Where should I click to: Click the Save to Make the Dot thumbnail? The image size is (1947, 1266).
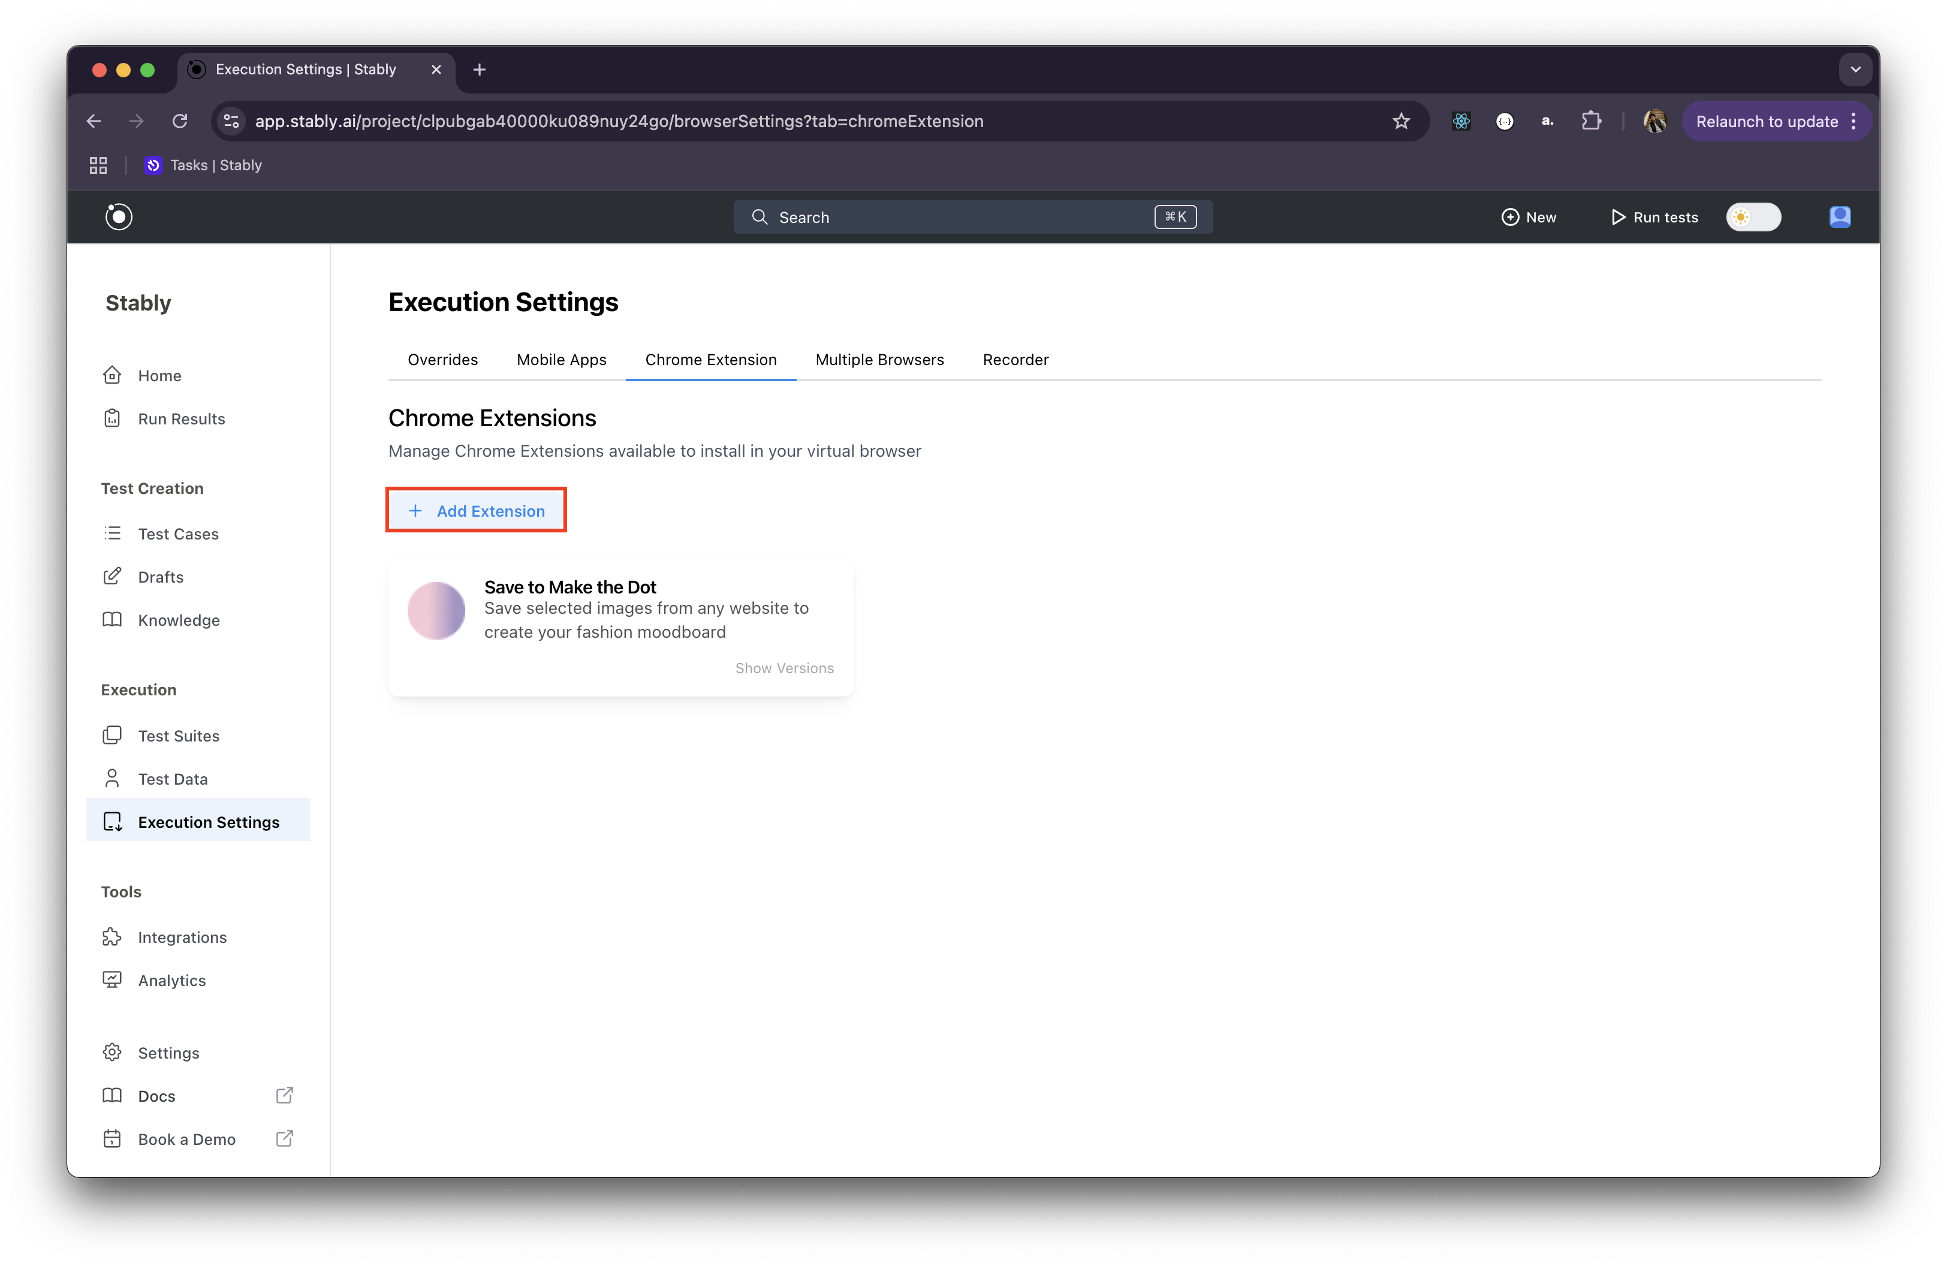436,611
